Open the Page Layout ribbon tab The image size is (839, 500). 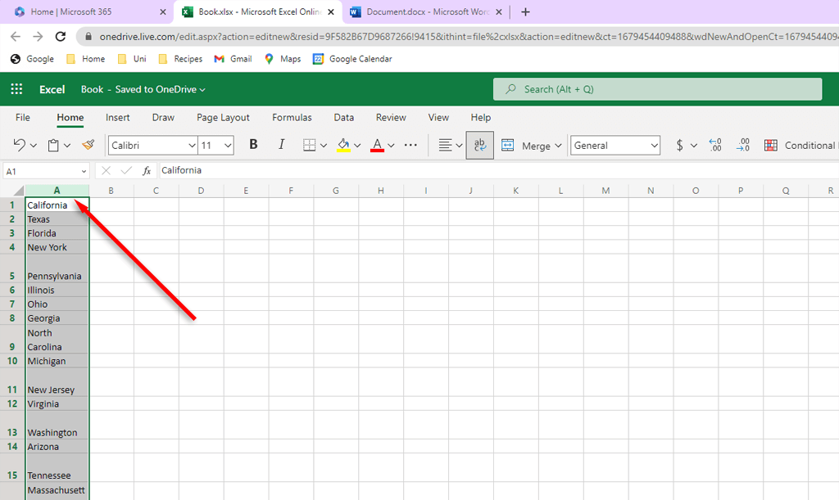pos(223,117)
